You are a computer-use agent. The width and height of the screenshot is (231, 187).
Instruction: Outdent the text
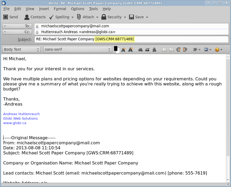click(x=178, y=50)
